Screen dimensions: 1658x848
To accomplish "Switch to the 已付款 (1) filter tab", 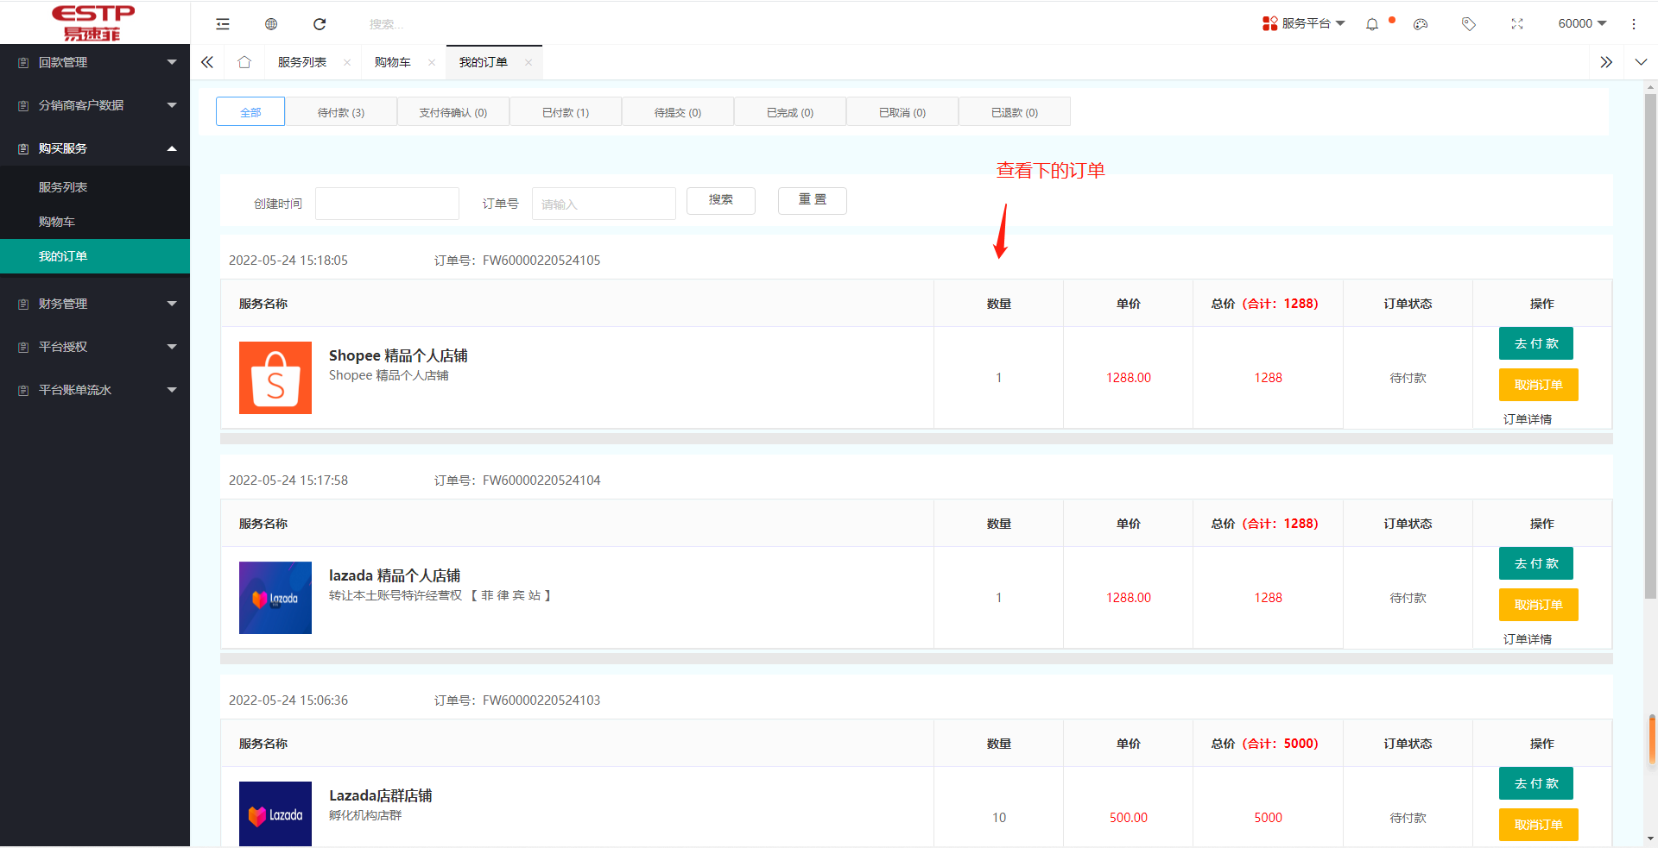I will (x=566, y=112).
